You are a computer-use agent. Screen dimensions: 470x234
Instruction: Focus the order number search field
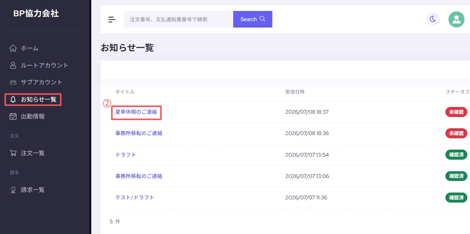tap(179, 19)
